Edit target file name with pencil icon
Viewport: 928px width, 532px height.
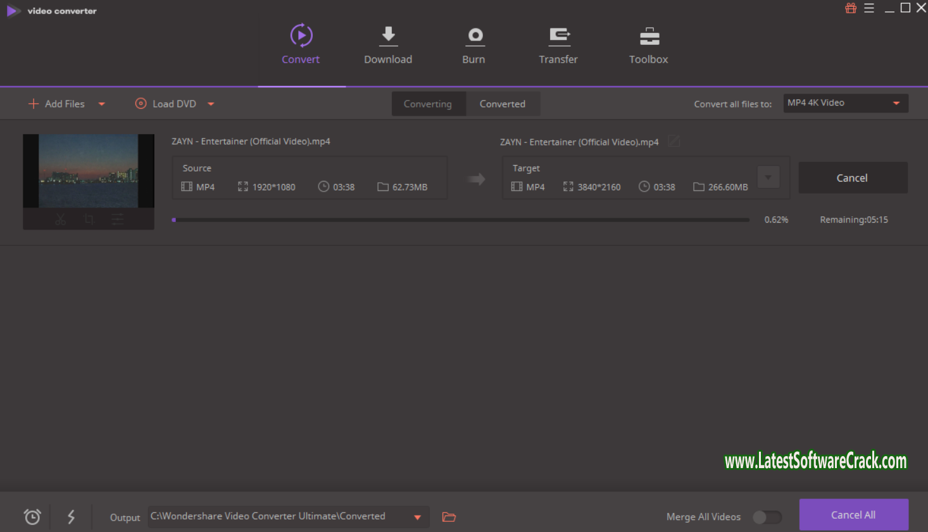(x=674, y=141)
